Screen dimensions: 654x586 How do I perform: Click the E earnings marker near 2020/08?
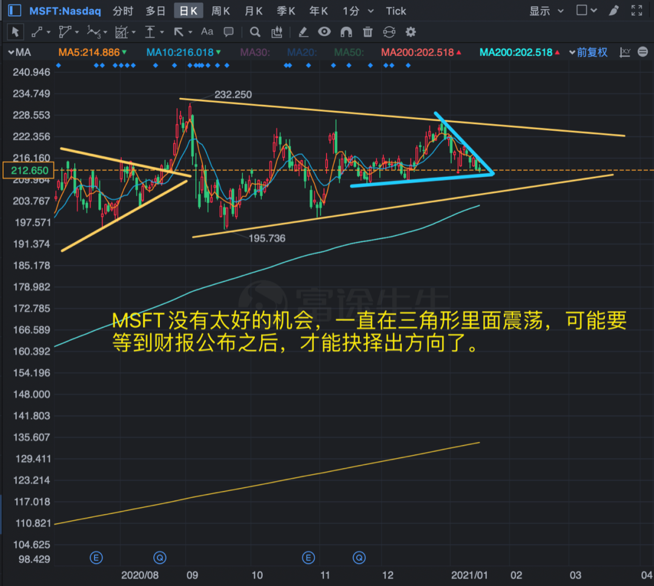pyautogui.click(x=96, y=558)
